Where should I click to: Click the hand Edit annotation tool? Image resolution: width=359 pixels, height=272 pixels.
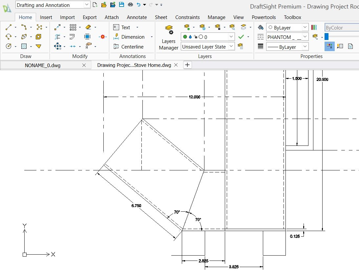coord(88,46)
